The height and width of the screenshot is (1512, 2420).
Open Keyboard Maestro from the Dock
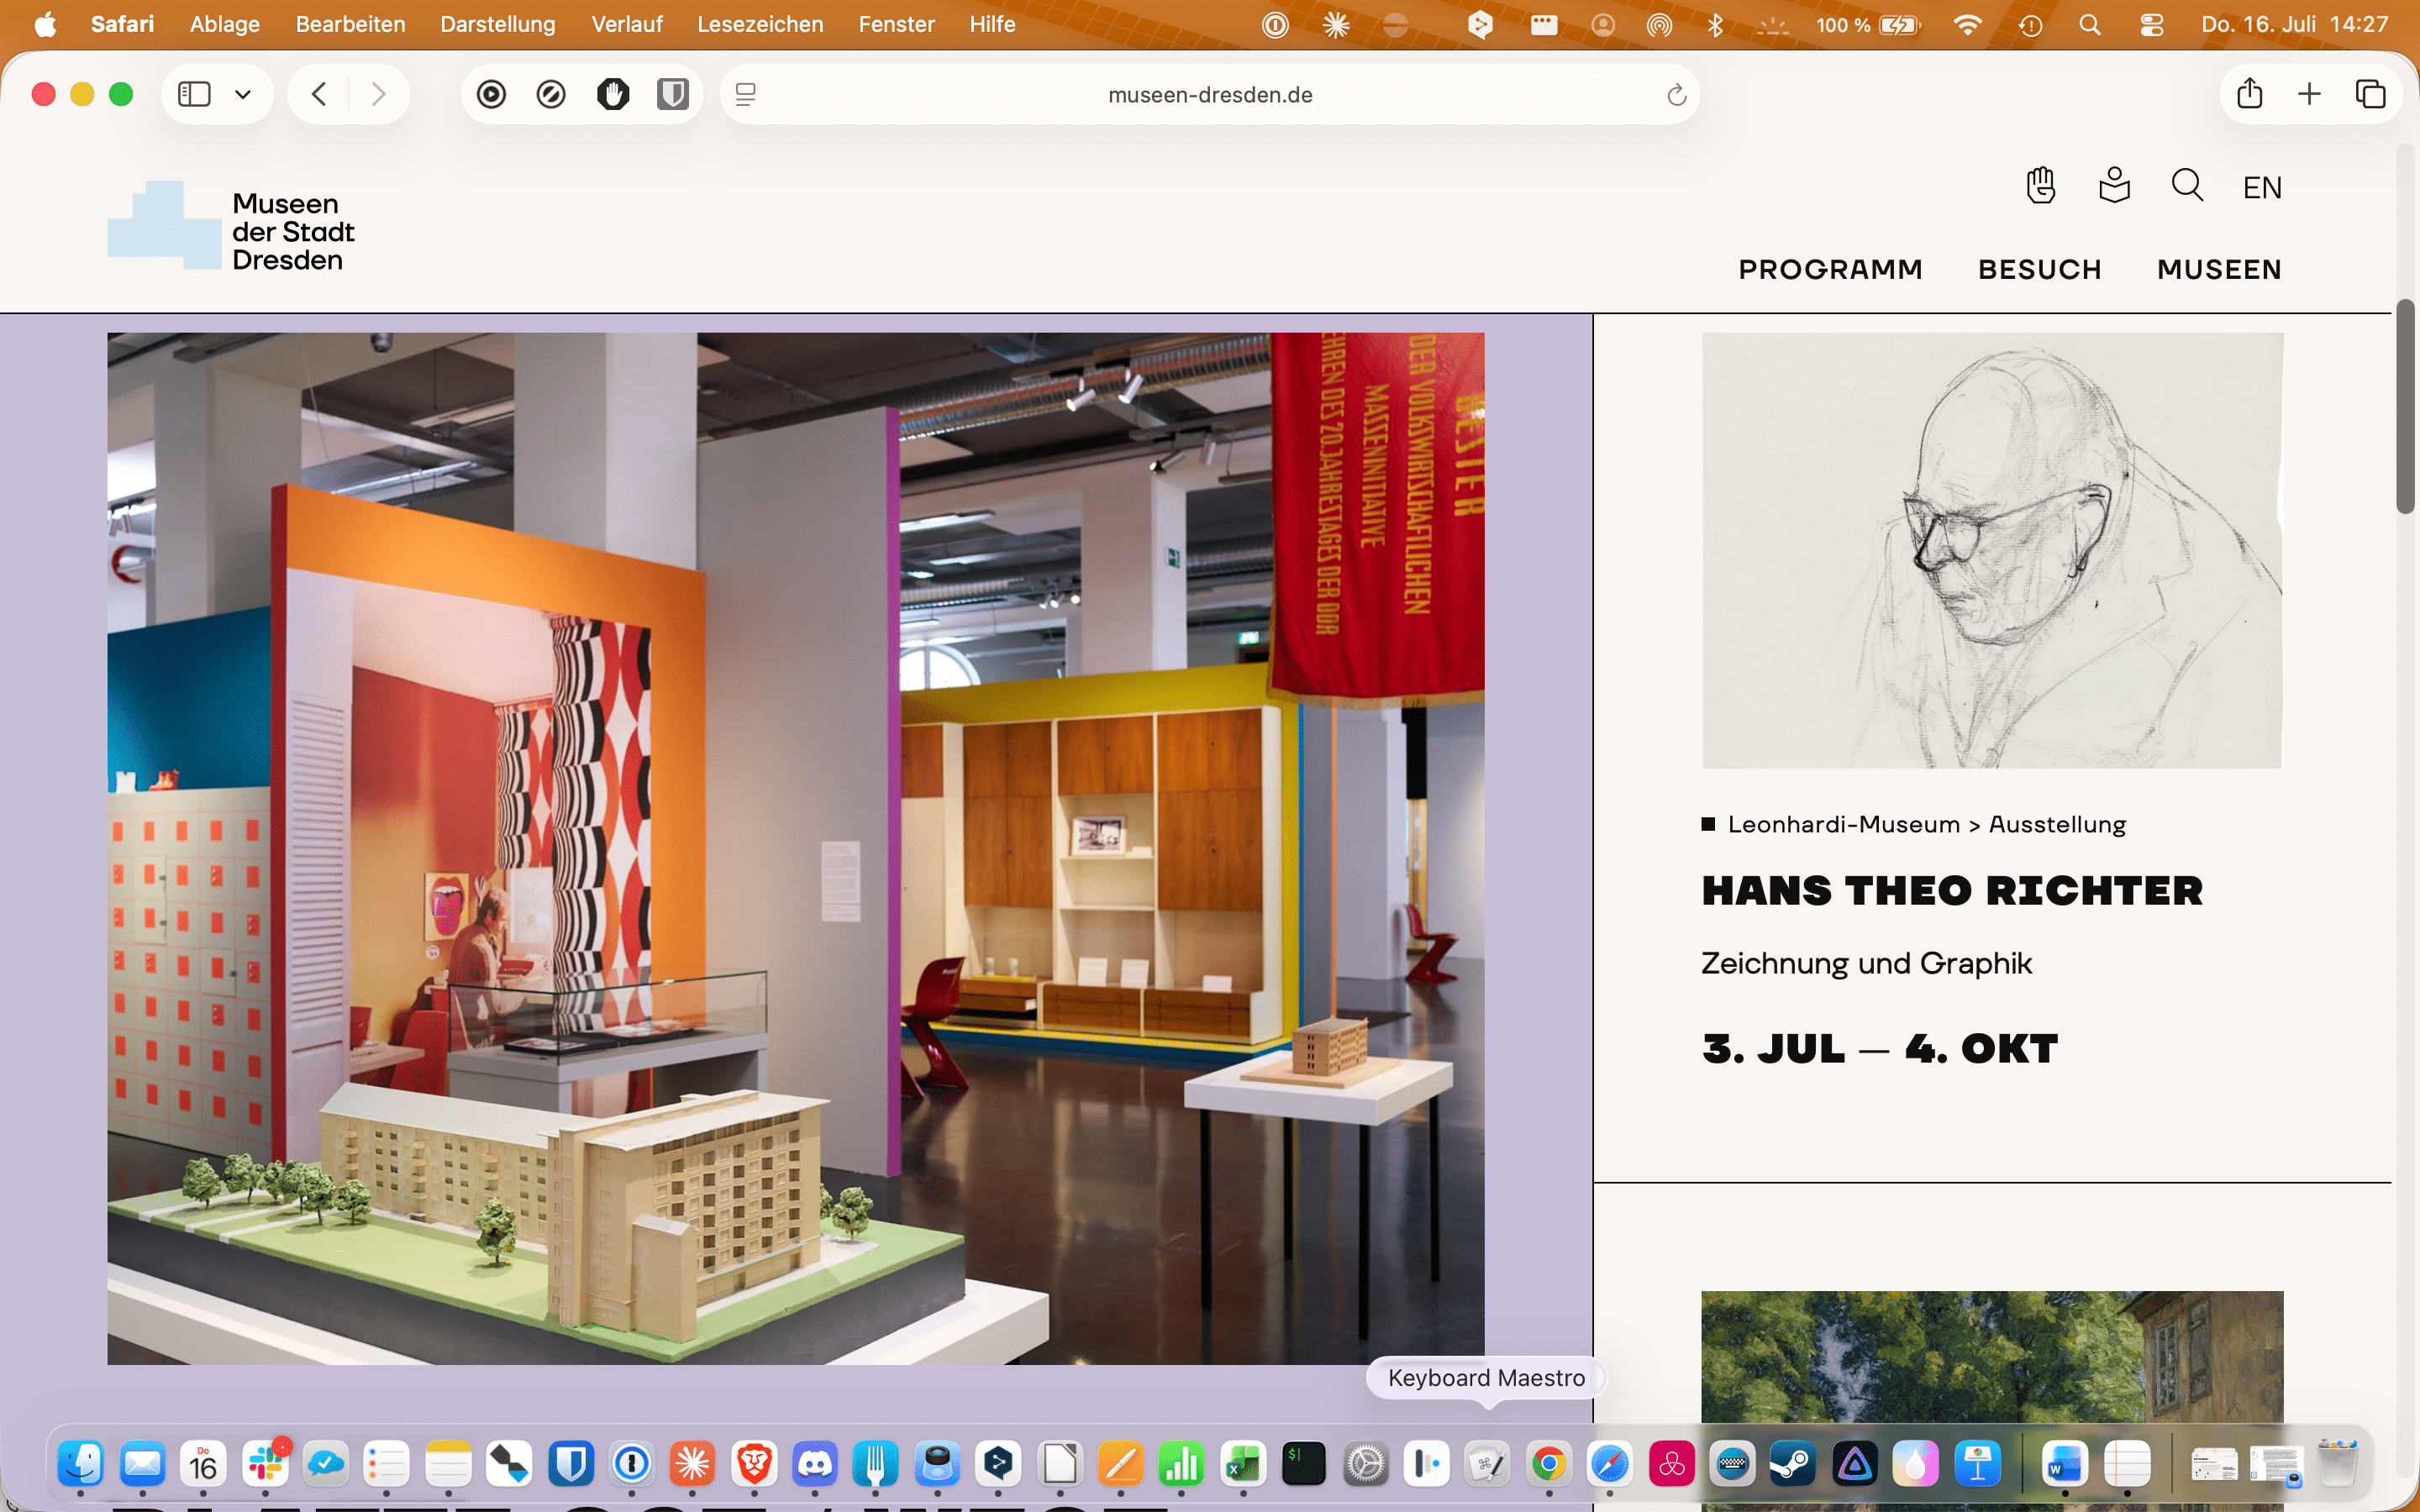tap(1487, 1465)
